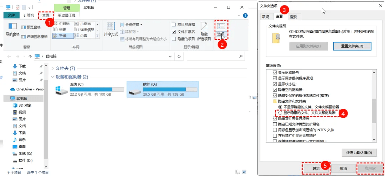Screen dimensions: 385x176
Task: Click the search magnifier icon
Action: [241, 56]
